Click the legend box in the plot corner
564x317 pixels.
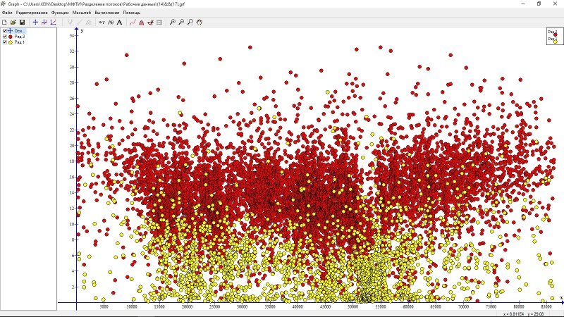[555, 37]
